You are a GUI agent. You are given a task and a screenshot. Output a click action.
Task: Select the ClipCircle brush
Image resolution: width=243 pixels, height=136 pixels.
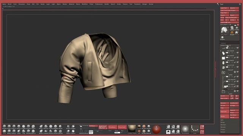[73, 131]
